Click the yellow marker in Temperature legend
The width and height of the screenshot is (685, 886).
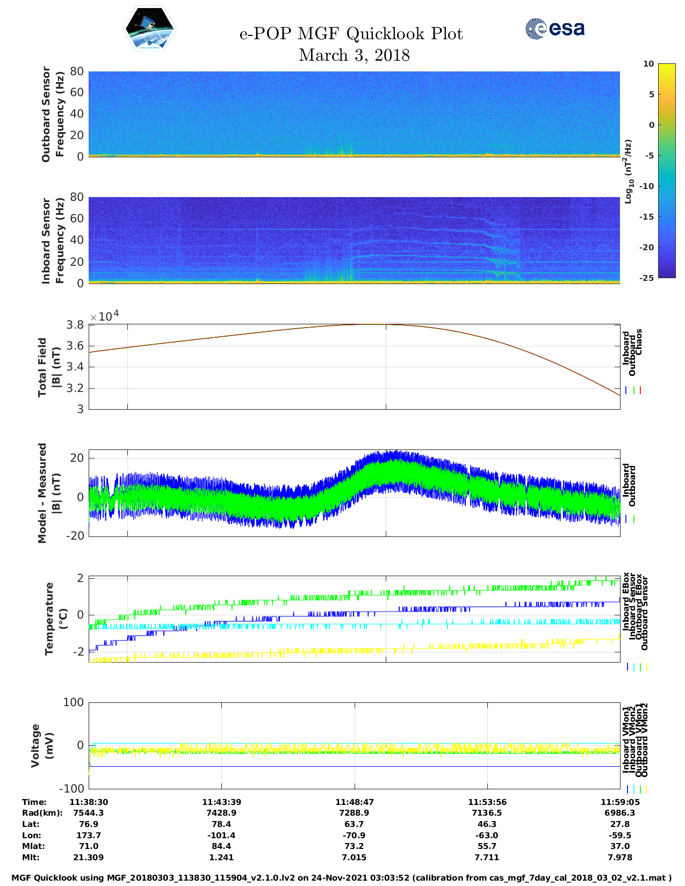646,667
